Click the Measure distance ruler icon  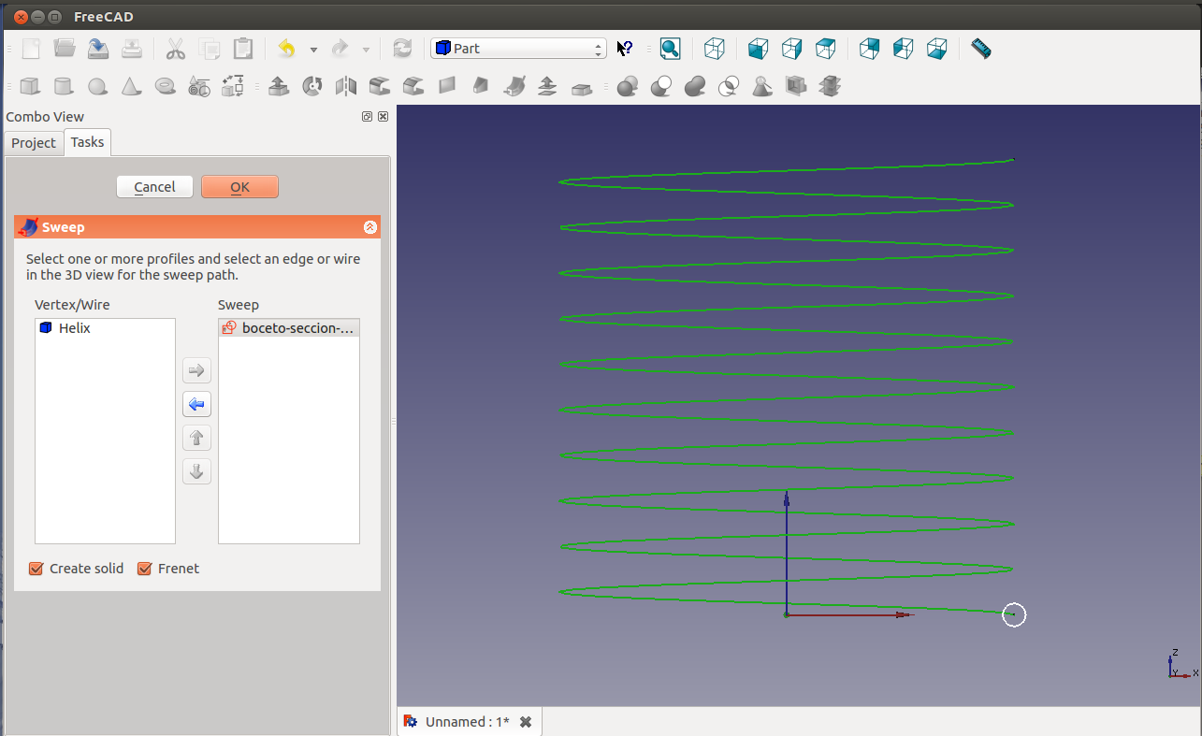pos(980,49)
